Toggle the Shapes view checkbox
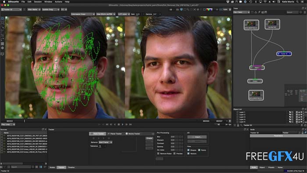Screen dimensions: 307x173 (x=189, y=150)
